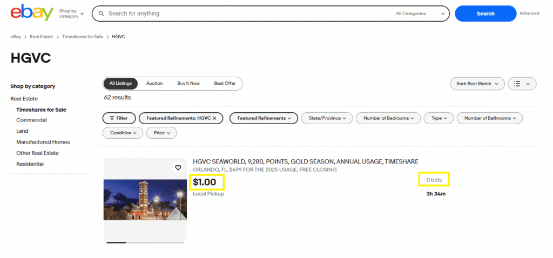The width and height of the screenshot is (553, 258).
Task: Go to Real Estate breadcrumb link
Action: pos(41,37)
